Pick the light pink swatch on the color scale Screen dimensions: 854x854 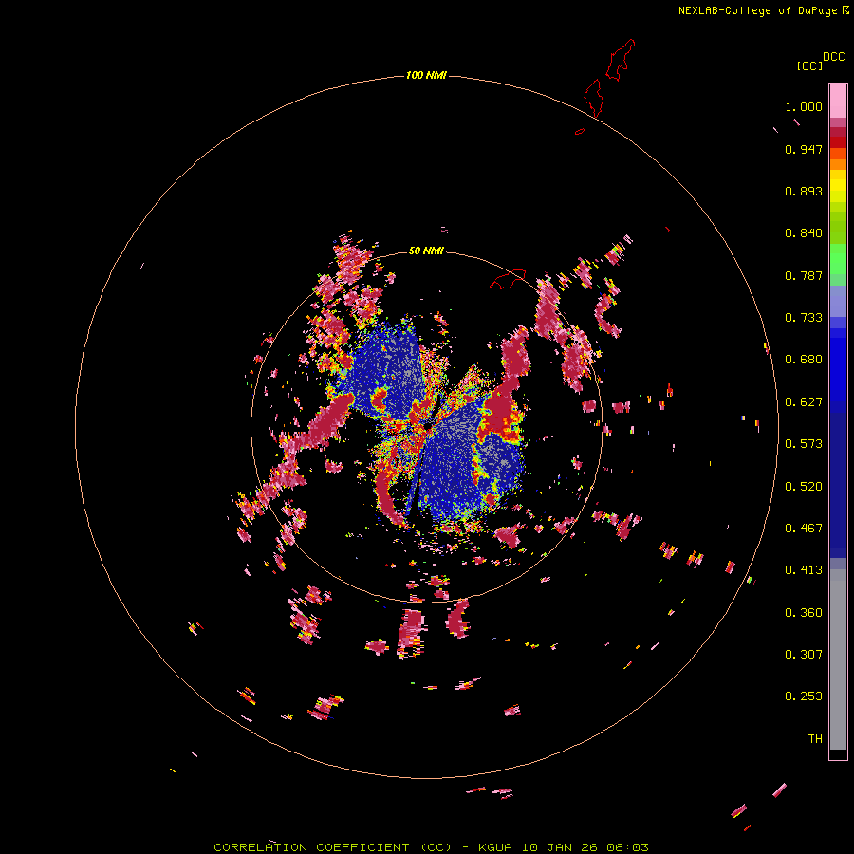pos(838,102)
